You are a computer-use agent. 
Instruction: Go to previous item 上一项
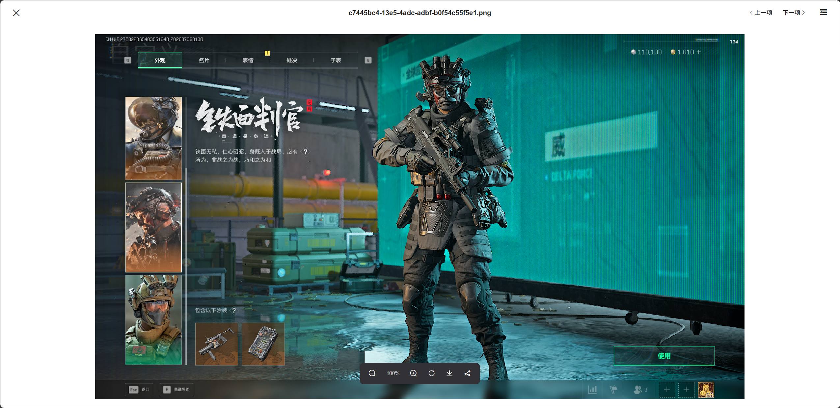click(761, 13)
